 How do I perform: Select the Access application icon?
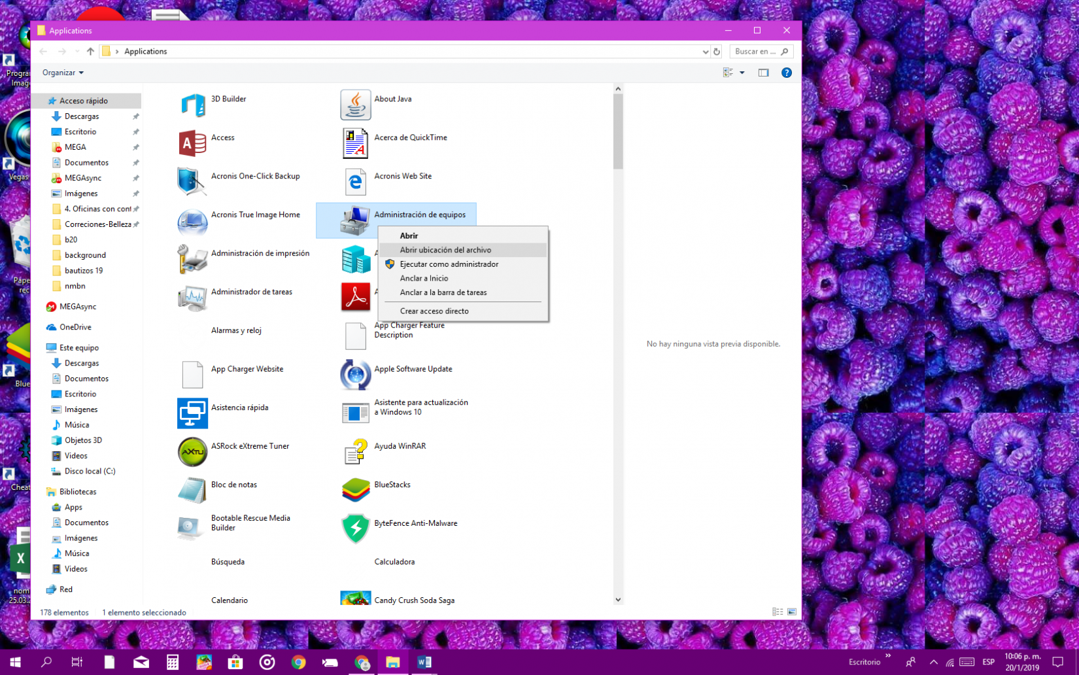tap(192, 144)
